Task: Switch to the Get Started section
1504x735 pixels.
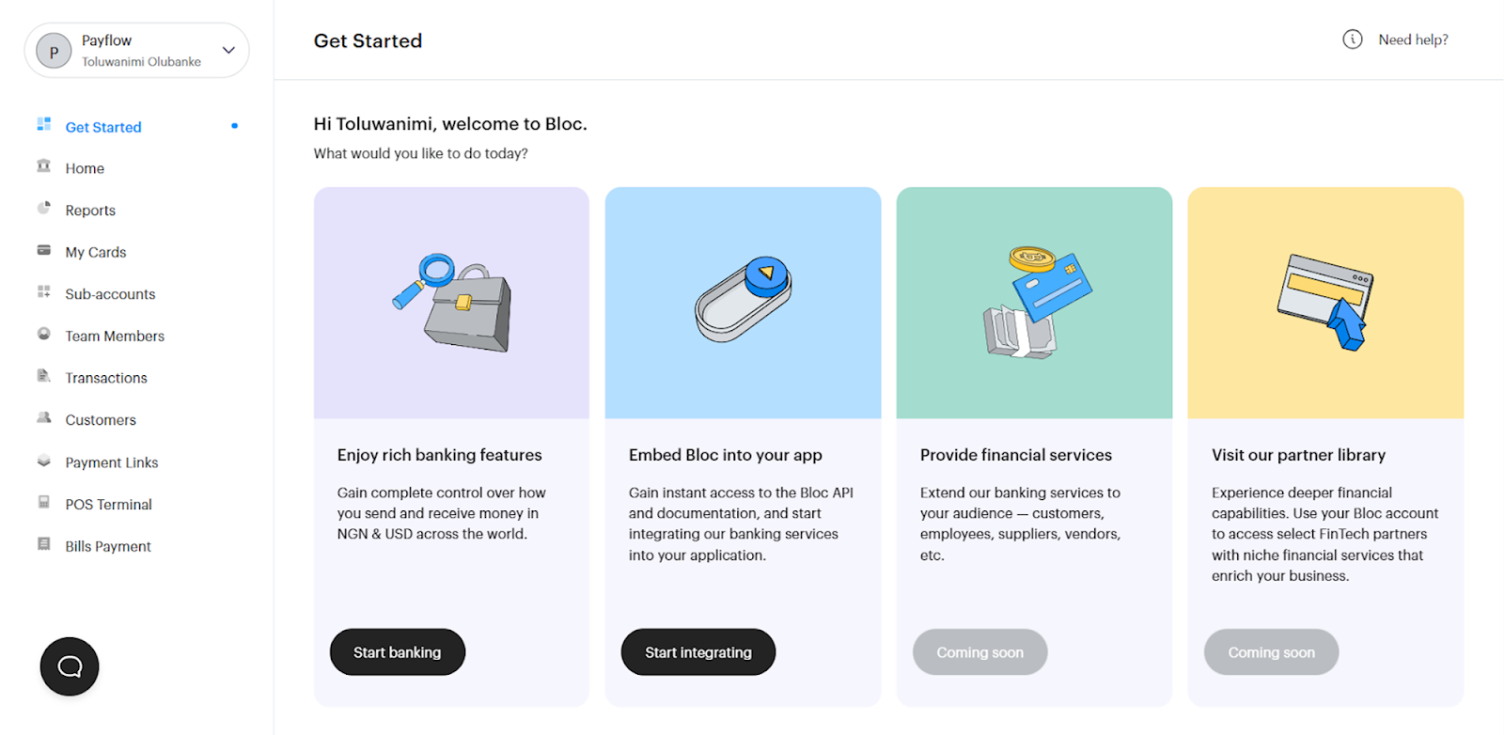Action: pos(103,126)
